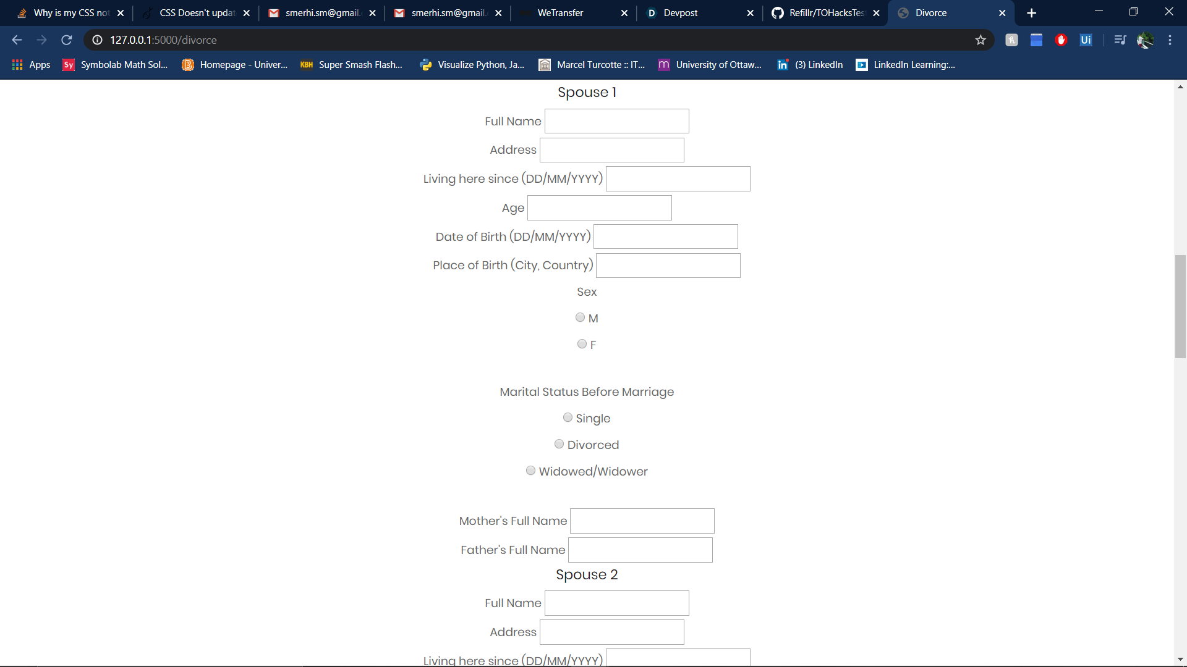Select the M sex radio button

(x=580, y=317)
